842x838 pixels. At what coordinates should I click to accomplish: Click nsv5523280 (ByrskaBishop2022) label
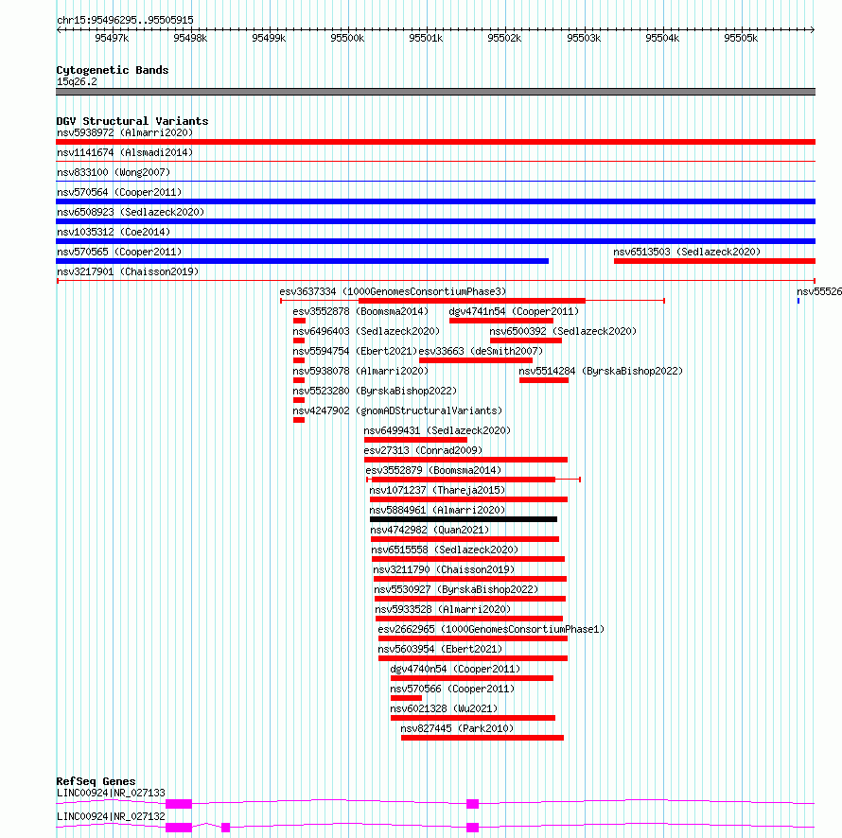click(375, 391)
